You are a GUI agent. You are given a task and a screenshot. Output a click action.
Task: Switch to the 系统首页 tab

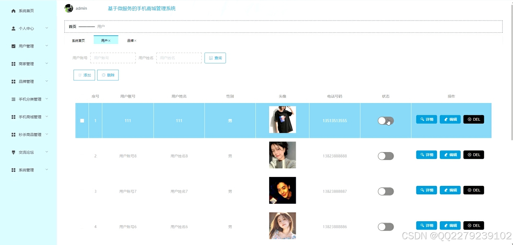pos(79,41)
